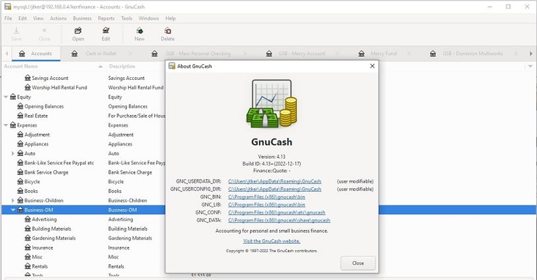Click the Expenses account icon
This screenshot has height=280, width=537.
click(x=13, y=125)
